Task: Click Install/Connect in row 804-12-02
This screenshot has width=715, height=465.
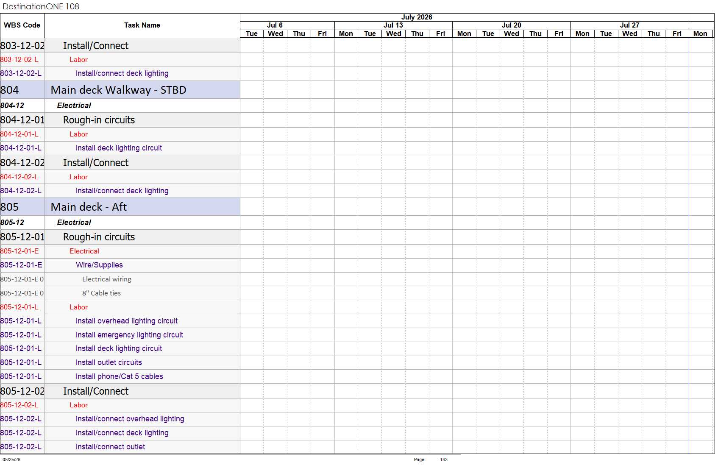Action: 96,163
